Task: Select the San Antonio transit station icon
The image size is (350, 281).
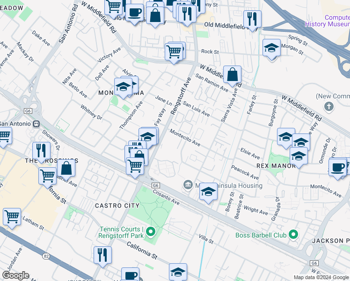Action: click(x=36, y=124)
